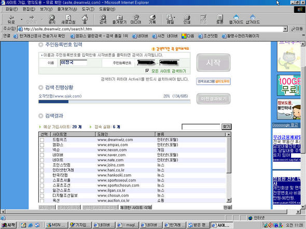Viewport: 306px width, 229px height.
Task: Check the 네이버 row checkbox
Action: tap(42, 155)
